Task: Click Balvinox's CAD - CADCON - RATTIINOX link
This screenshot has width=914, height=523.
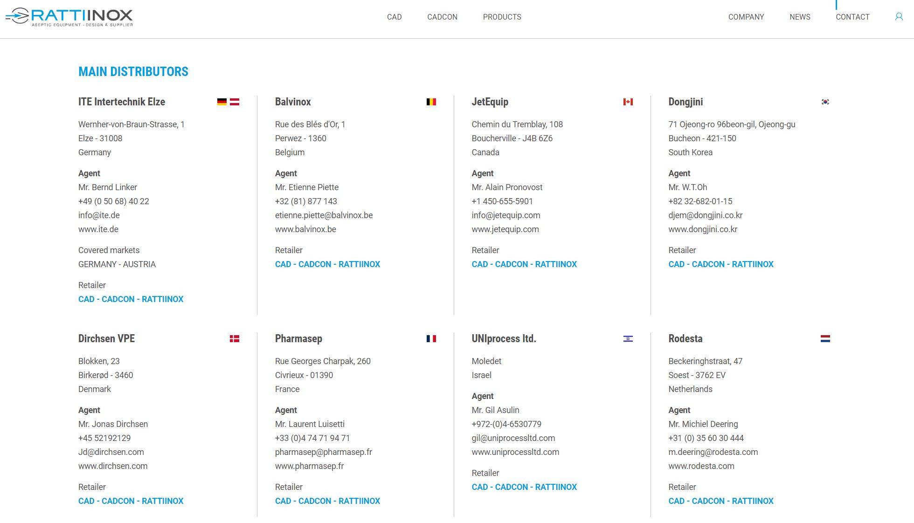Action: [327, 264]
